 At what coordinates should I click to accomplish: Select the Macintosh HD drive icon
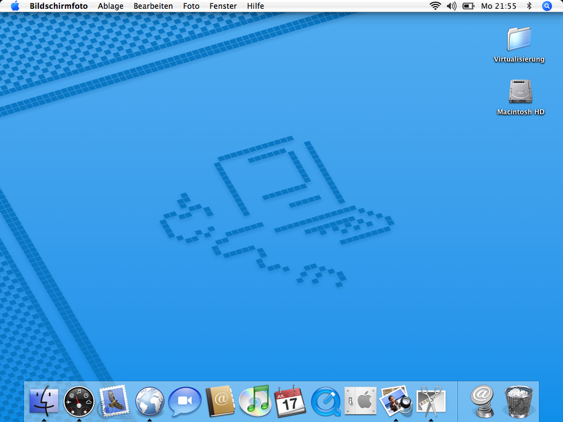coord(520,91)
